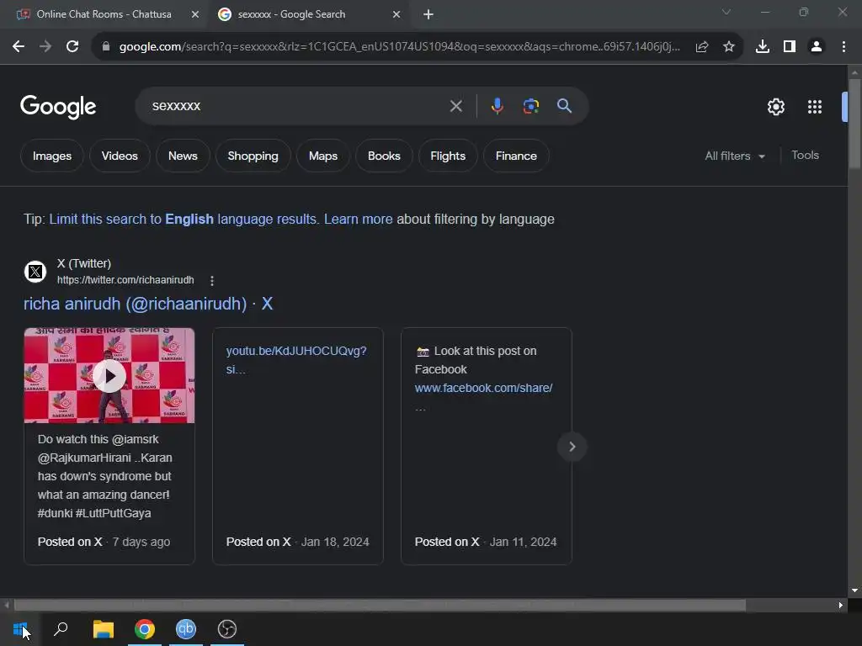
Task: Close the Google Search tab
Action: point(396,14)
